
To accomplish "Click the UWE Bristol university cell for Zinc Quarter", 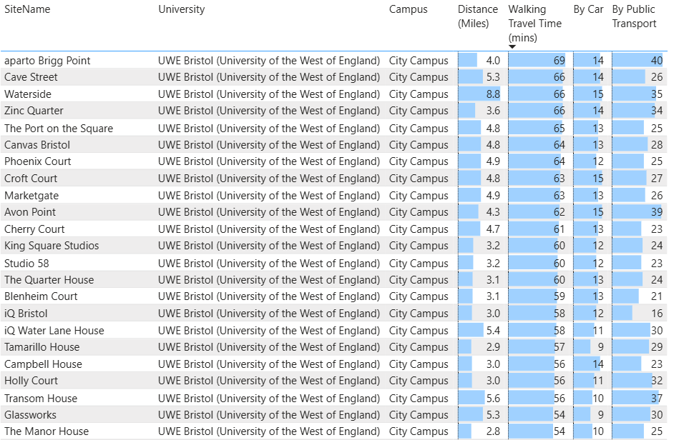I will click(x=269, y=111).
